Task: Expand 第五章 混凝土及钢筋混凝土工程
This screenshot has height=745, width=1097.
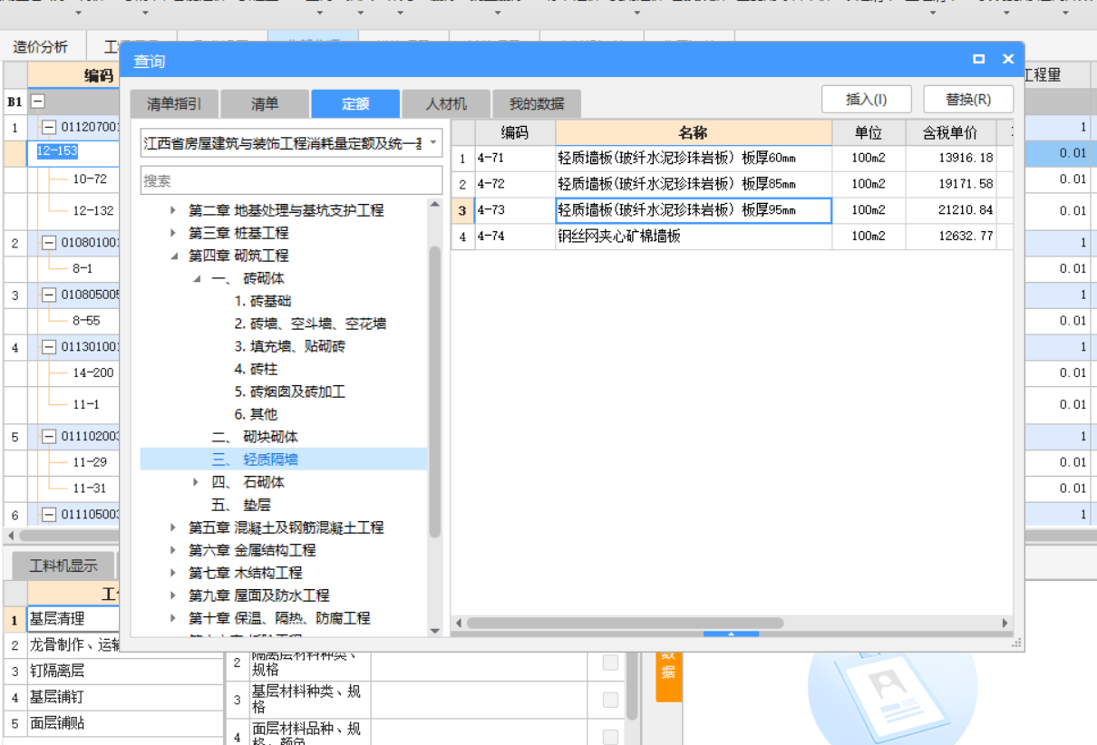Action: (x=173, y=527)
